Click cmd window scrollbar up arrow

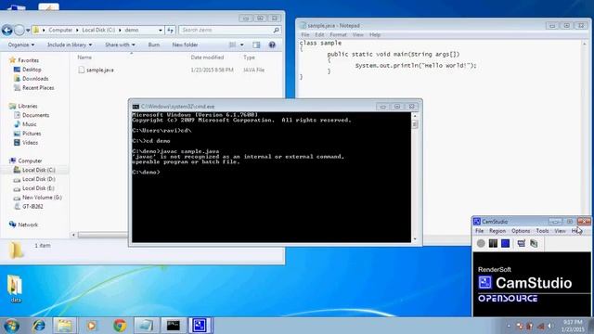click(415, 115)
